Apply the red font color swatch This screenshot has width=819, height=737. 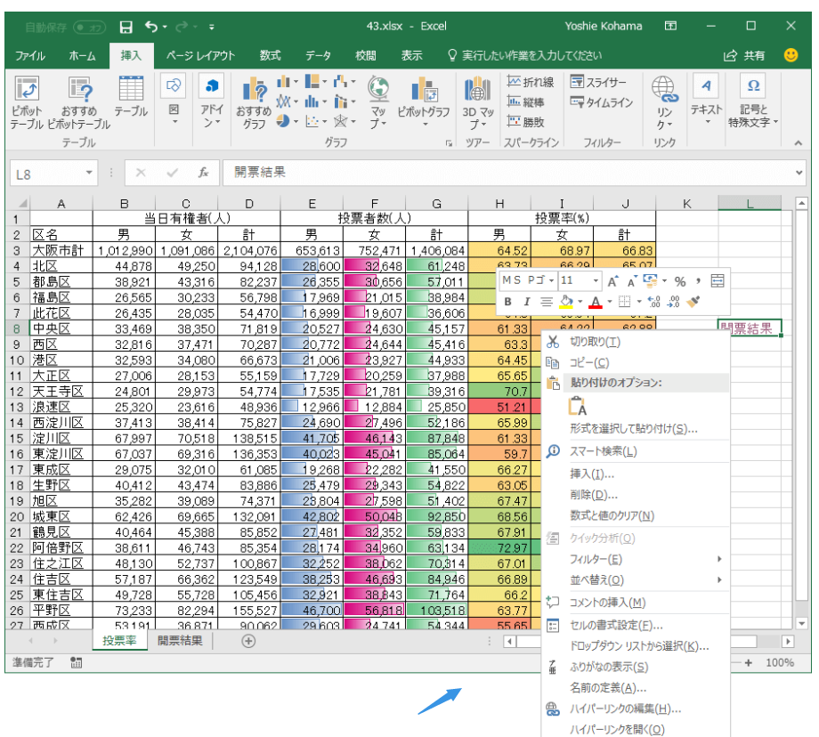pyautogui.click(x=596, y=302)
